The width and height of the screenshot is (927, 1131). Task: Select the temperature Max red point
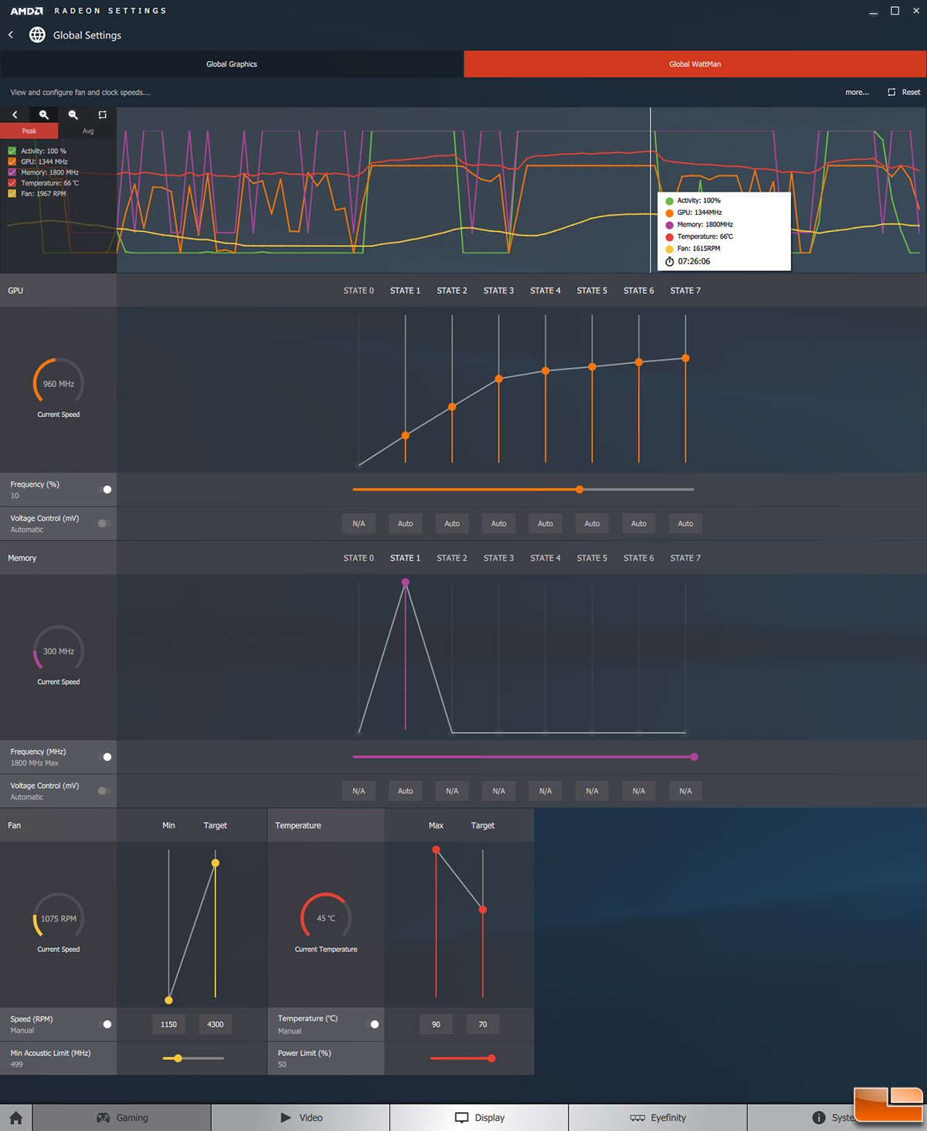coord(436,850)
